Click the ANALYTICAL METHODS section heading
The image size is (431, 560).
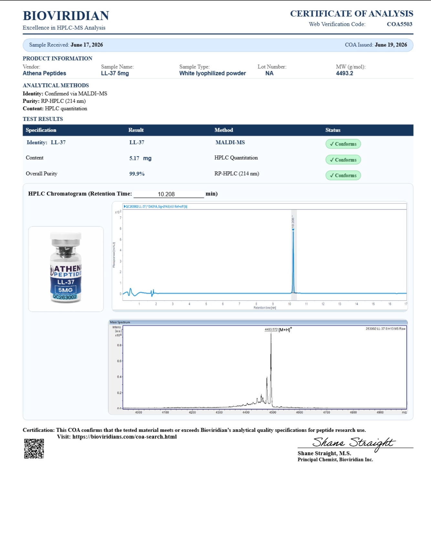click(56, 85)
